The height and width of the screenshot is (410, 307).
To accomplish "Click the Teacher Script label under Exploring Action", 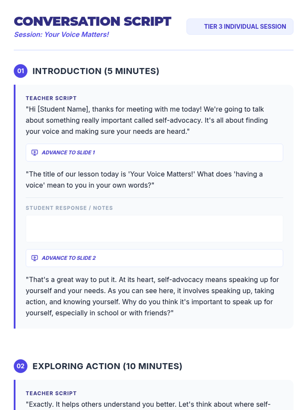I will pyautogui.click(x=51, y=393).
